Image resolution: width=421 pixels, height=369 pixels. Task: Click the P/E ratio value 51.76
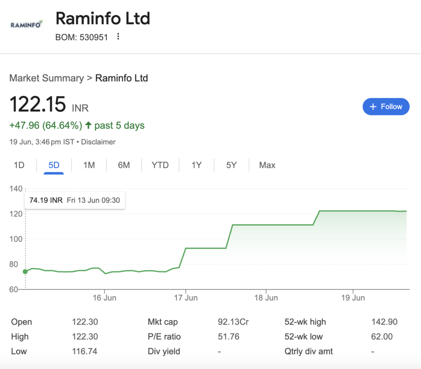pos(229,337)
